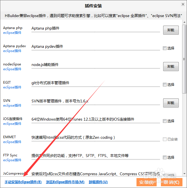Click description 'node.js辅助插件'
The height and width of the screenshot is (188, 187).
45,65
